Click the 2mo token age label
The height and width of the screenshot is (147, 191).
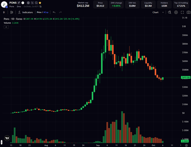click(x=19, y=6)
